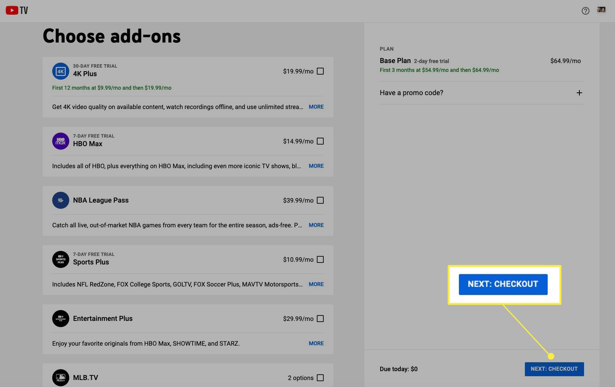Expand MORE for Sports Plus

coord(316,284)
